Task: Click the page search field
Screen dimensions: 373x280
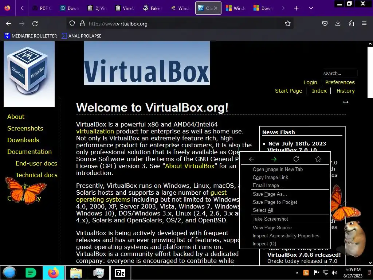Action: [340, 73]
